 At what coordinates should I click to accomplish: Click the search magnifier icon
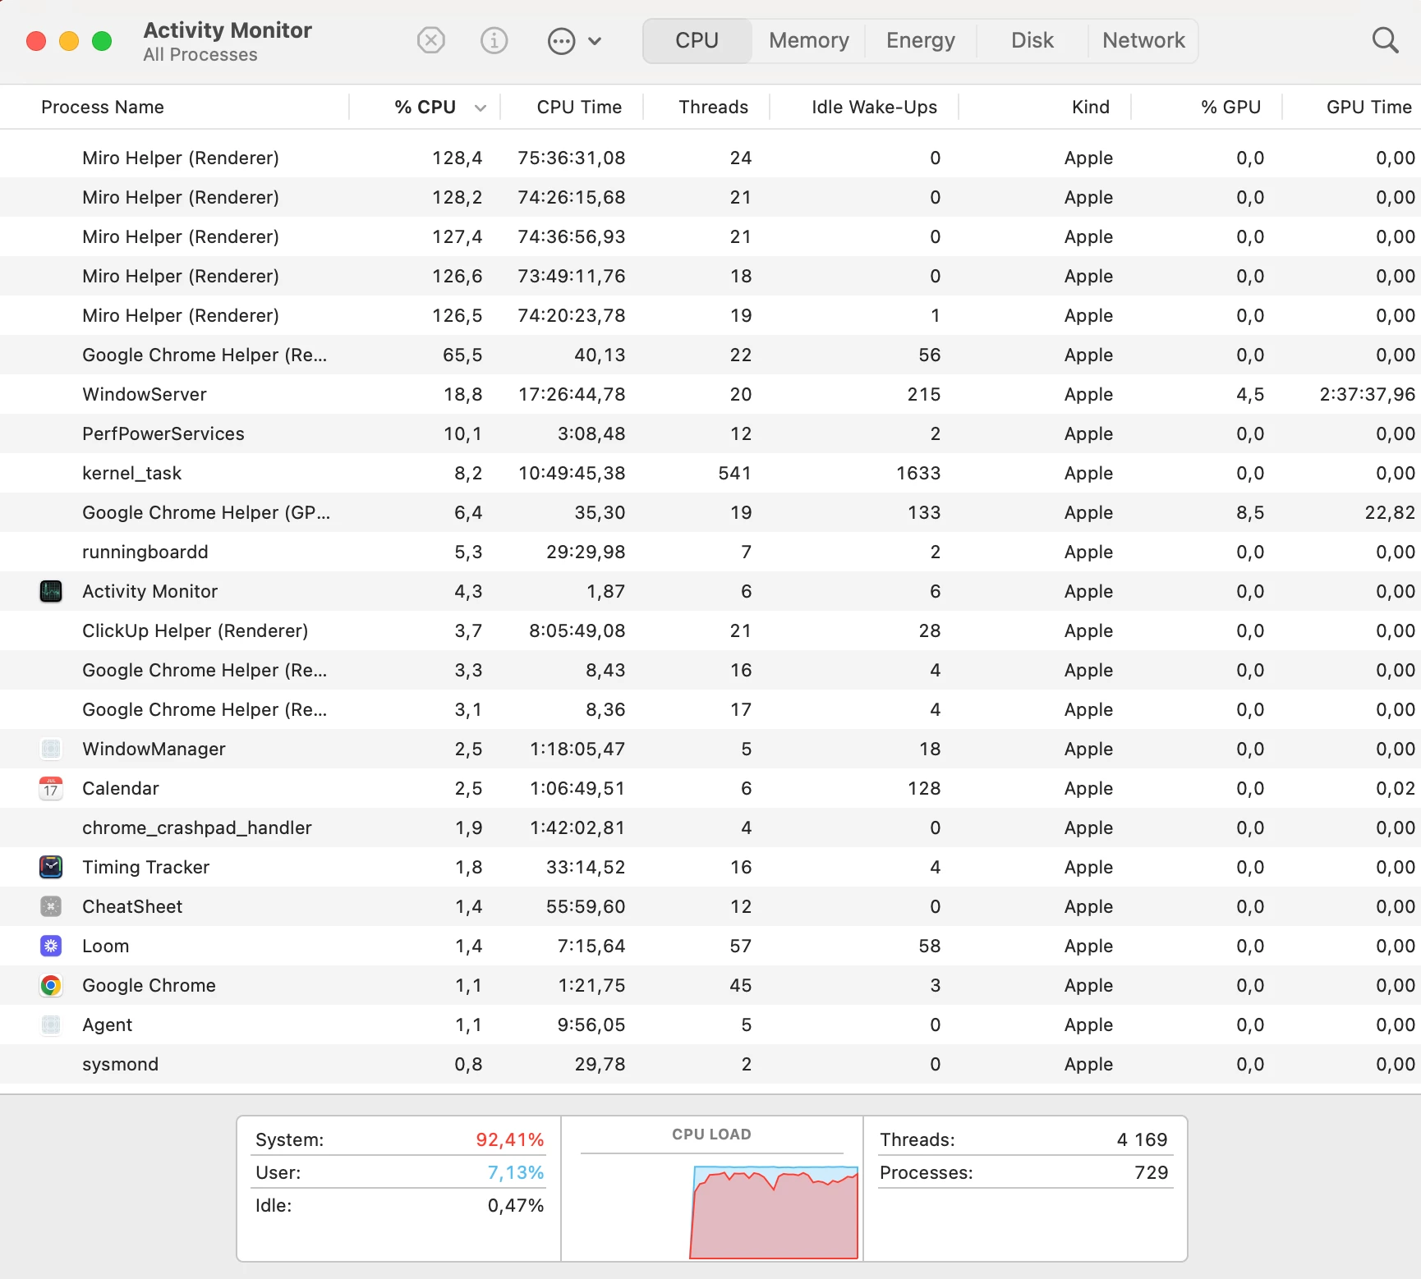[x=1386, y=40]
